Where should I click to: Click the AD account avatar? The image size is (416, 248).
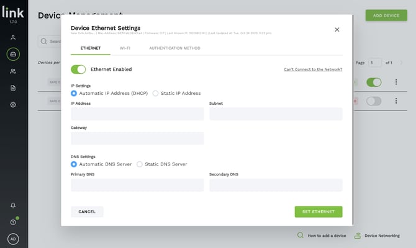pyautogui.click(x=13, y=239)
